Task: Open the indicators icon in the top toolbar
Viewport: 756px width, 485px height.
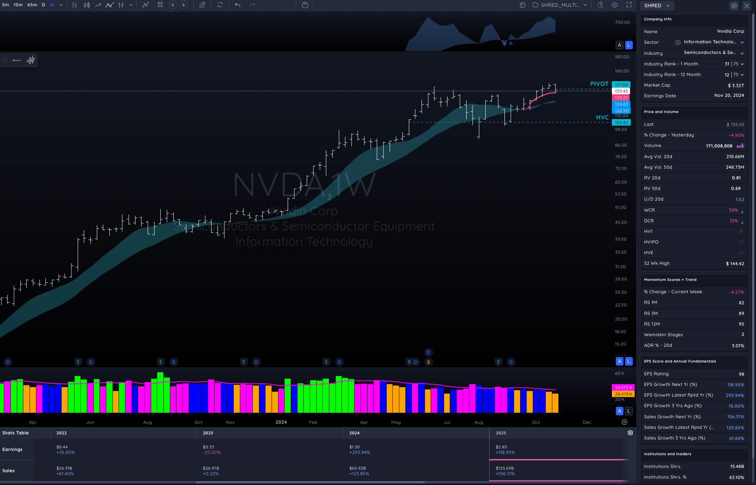Action: (146, 5)
